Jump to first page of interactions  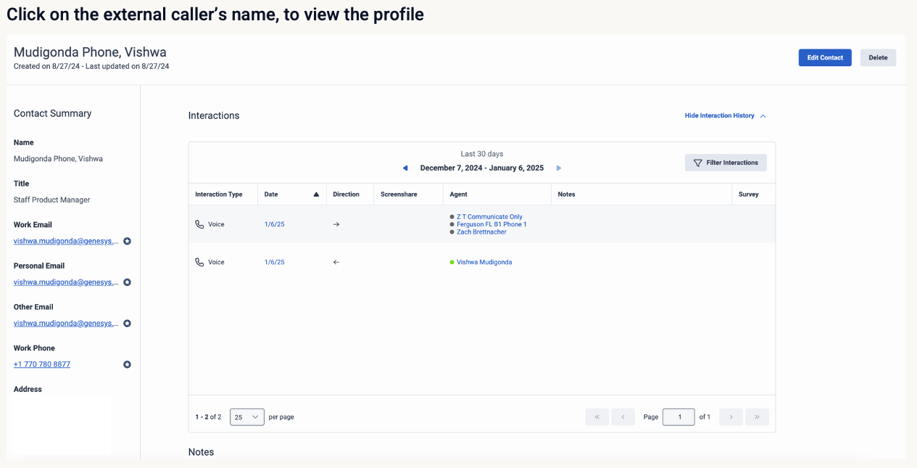pos(597,417)
